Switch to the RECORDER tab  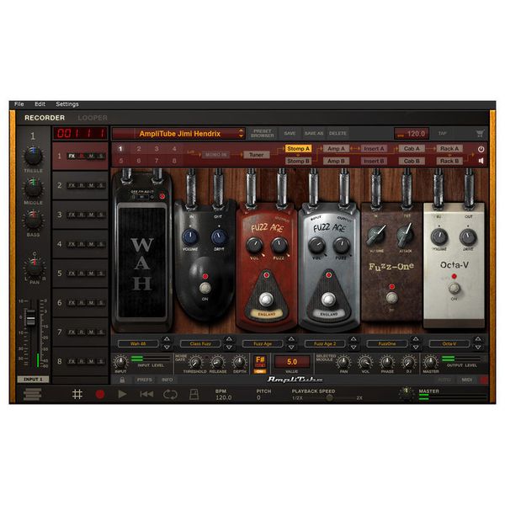(45, 118)
